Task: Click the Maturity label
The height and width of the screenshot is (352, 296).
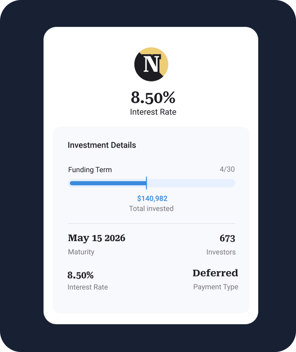Action: pos(81,252)
